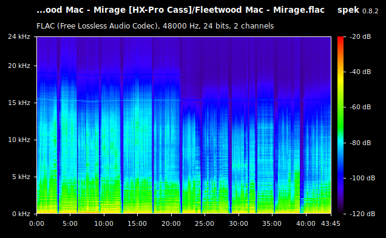Click the '0 kHz' frequency axis label
The width and height of the screenshot is (386, 238).
pos(21,214)
